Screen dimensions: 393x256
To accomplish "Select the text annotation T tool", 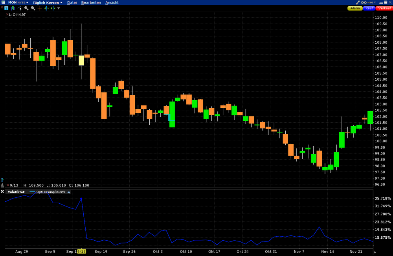I will click(7, 8).
